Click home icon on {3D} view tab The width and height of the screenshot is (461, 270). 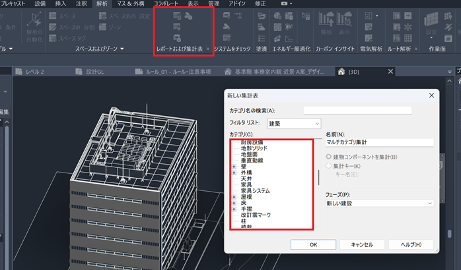pos(341,72)
